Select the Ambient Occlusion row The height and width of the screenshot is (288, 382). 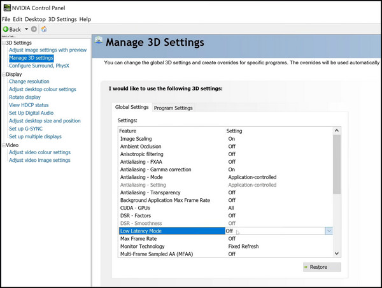tap(225, 147)
